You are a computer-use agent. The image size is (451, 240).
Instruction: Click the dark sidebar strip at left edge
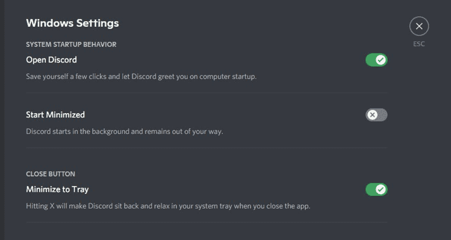pyautogui.click(x=2, y=120)
